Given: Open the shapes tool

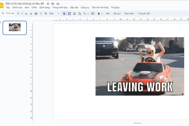Looking at the screenshot, I should 80,14.
